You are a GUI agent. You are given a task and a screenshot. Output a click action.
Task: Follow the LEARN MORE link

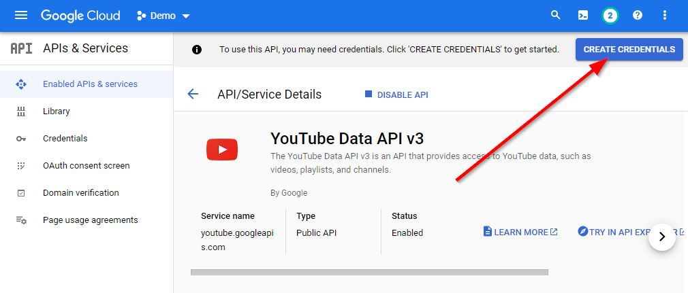click(x=520, y=232)
